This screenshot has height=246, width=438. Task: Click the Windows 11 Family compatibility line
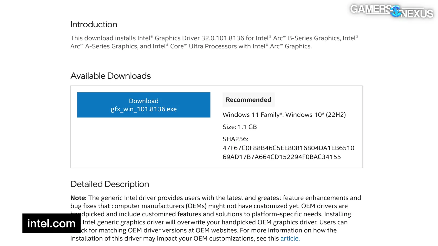284,115
